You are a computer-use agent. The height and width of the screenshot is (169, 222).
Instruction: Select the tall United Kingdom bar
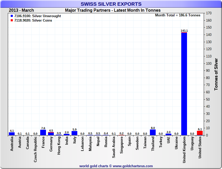pyautogui.click(x=184, y=83)
